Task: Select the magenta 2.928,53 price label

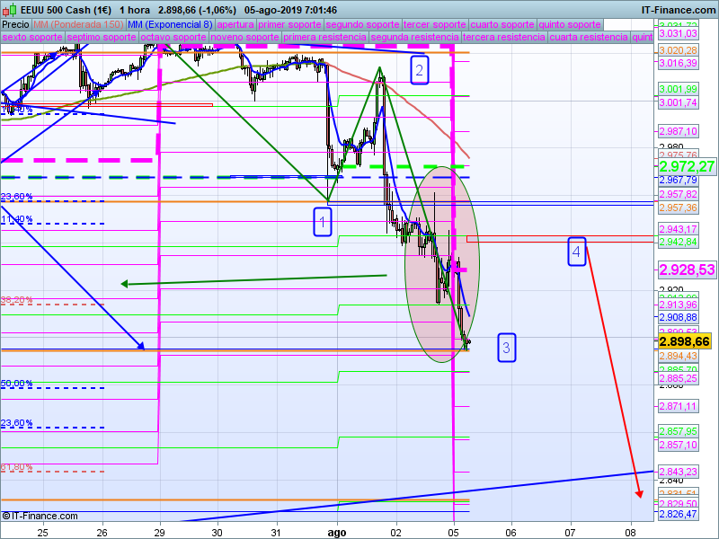Action: (x=687, y=269)
